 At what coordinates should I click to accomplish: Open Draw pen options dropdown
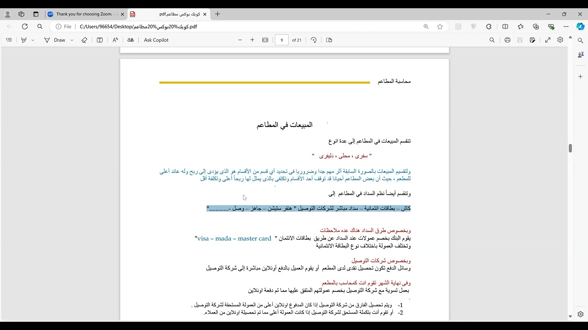coord(72,40)
